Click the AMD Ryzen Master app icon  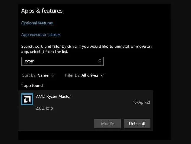coord(27,99)
